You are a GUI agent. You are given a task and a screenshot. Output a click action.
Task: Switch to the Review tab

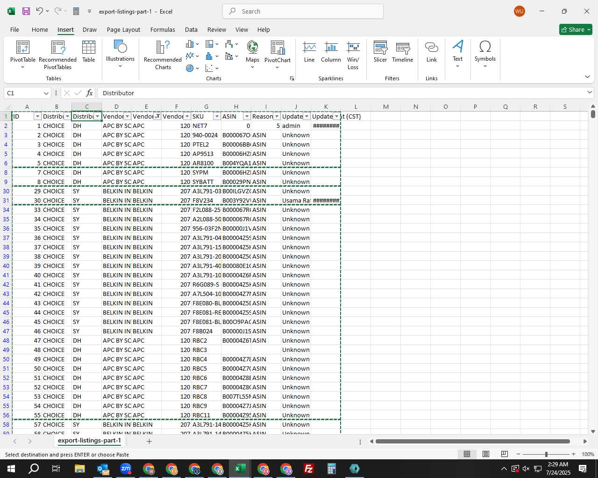click(217, 29)
